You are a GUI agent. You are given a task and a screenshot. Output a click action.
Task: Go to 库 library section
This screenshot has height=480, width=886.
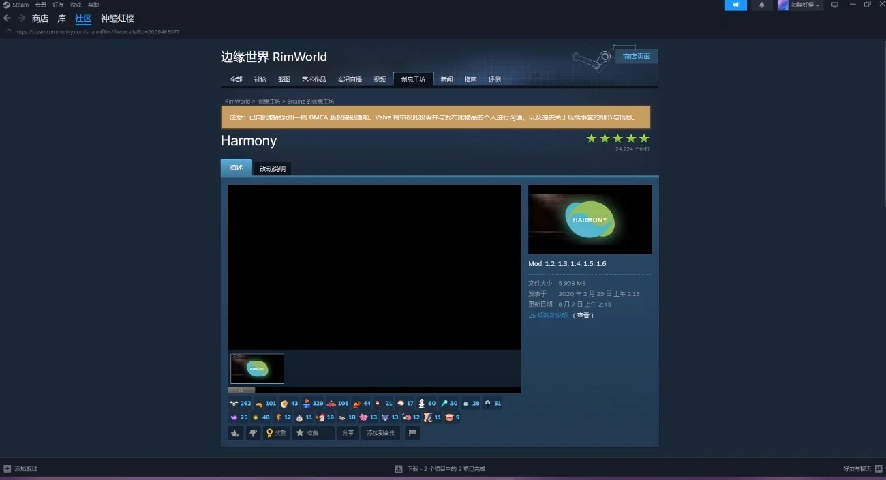coord(62,18)
